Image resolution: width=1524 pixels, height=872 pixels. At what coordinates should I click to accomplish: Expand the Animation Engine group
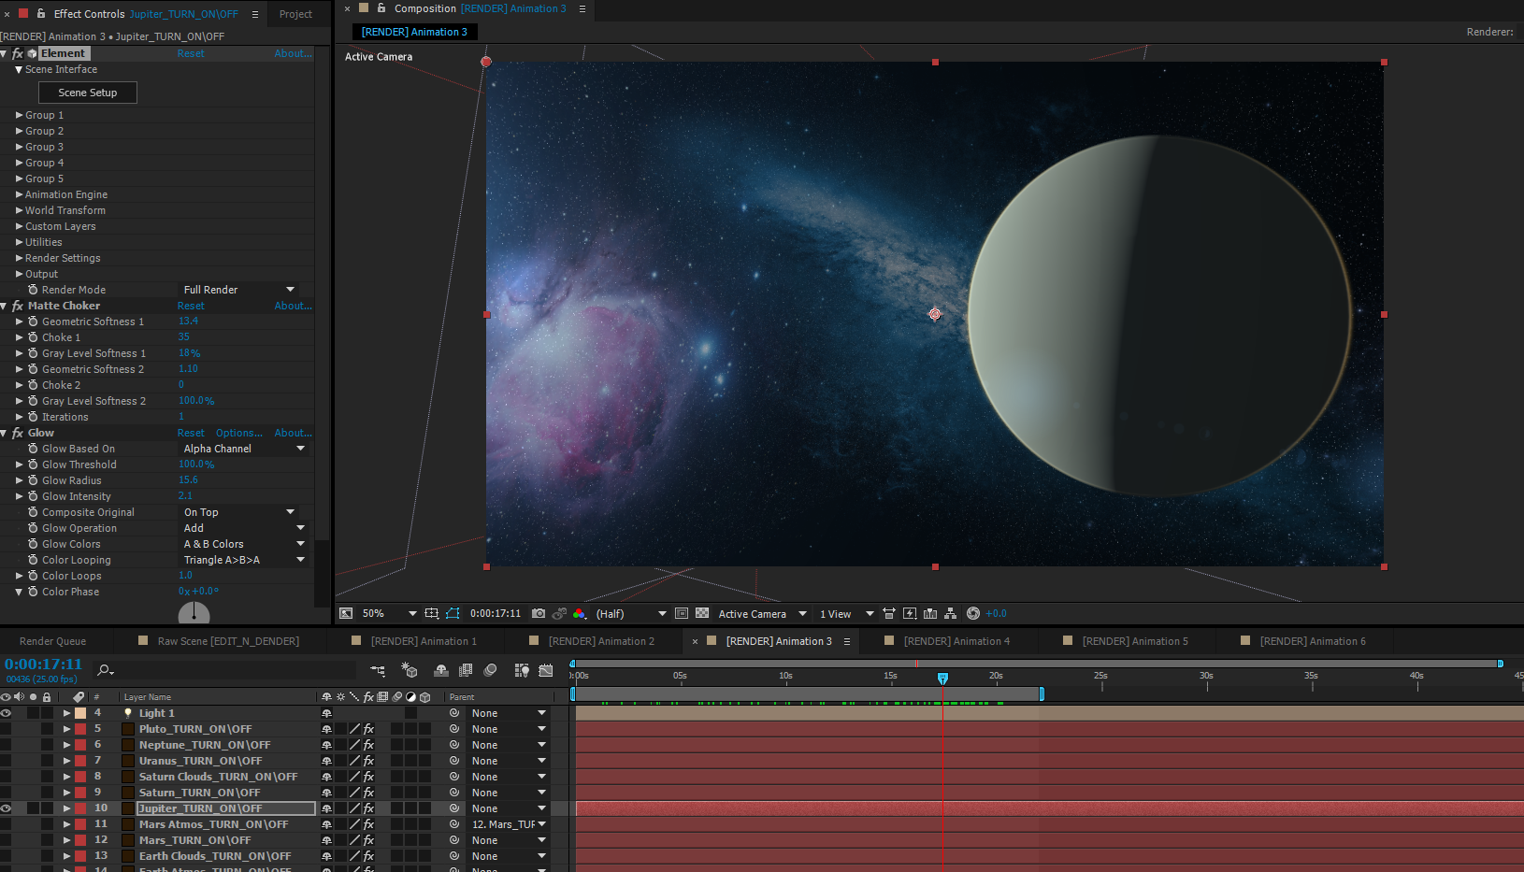[19, 194]
